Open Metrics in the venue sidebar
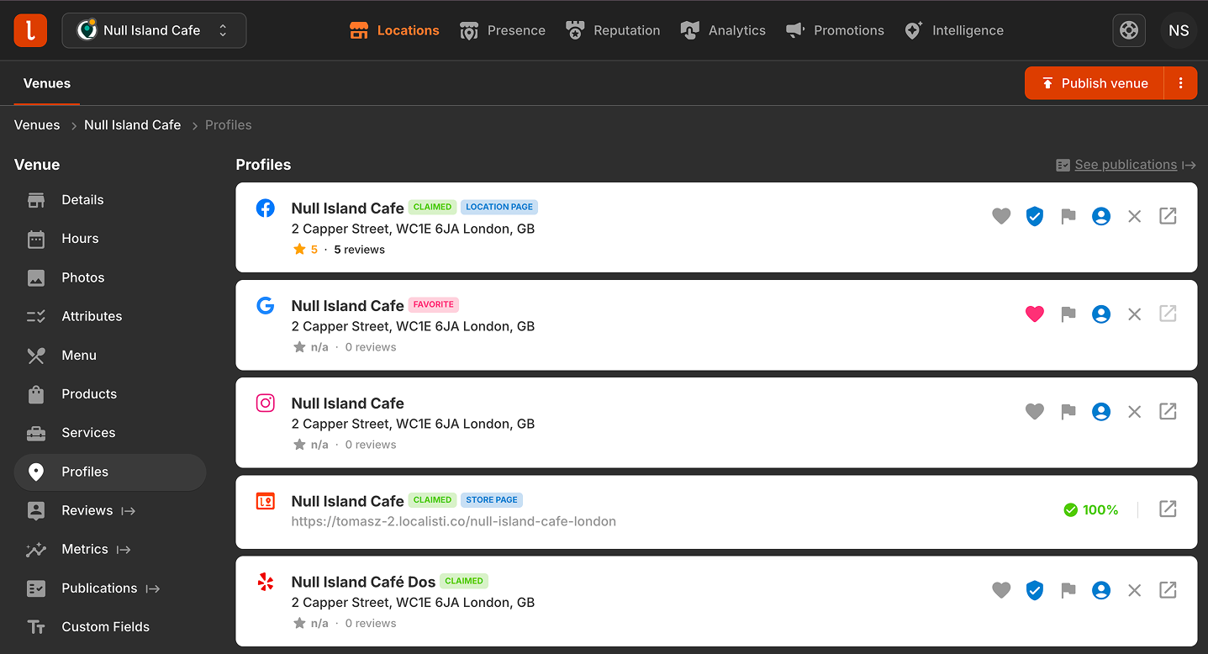Image resolution: width=1208 pixels, height=654 pixels. click(x=110, y=550)
